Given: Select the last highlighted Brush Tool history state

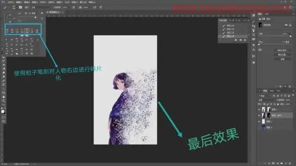Looking at the screenshot, I should coord(233,36).
